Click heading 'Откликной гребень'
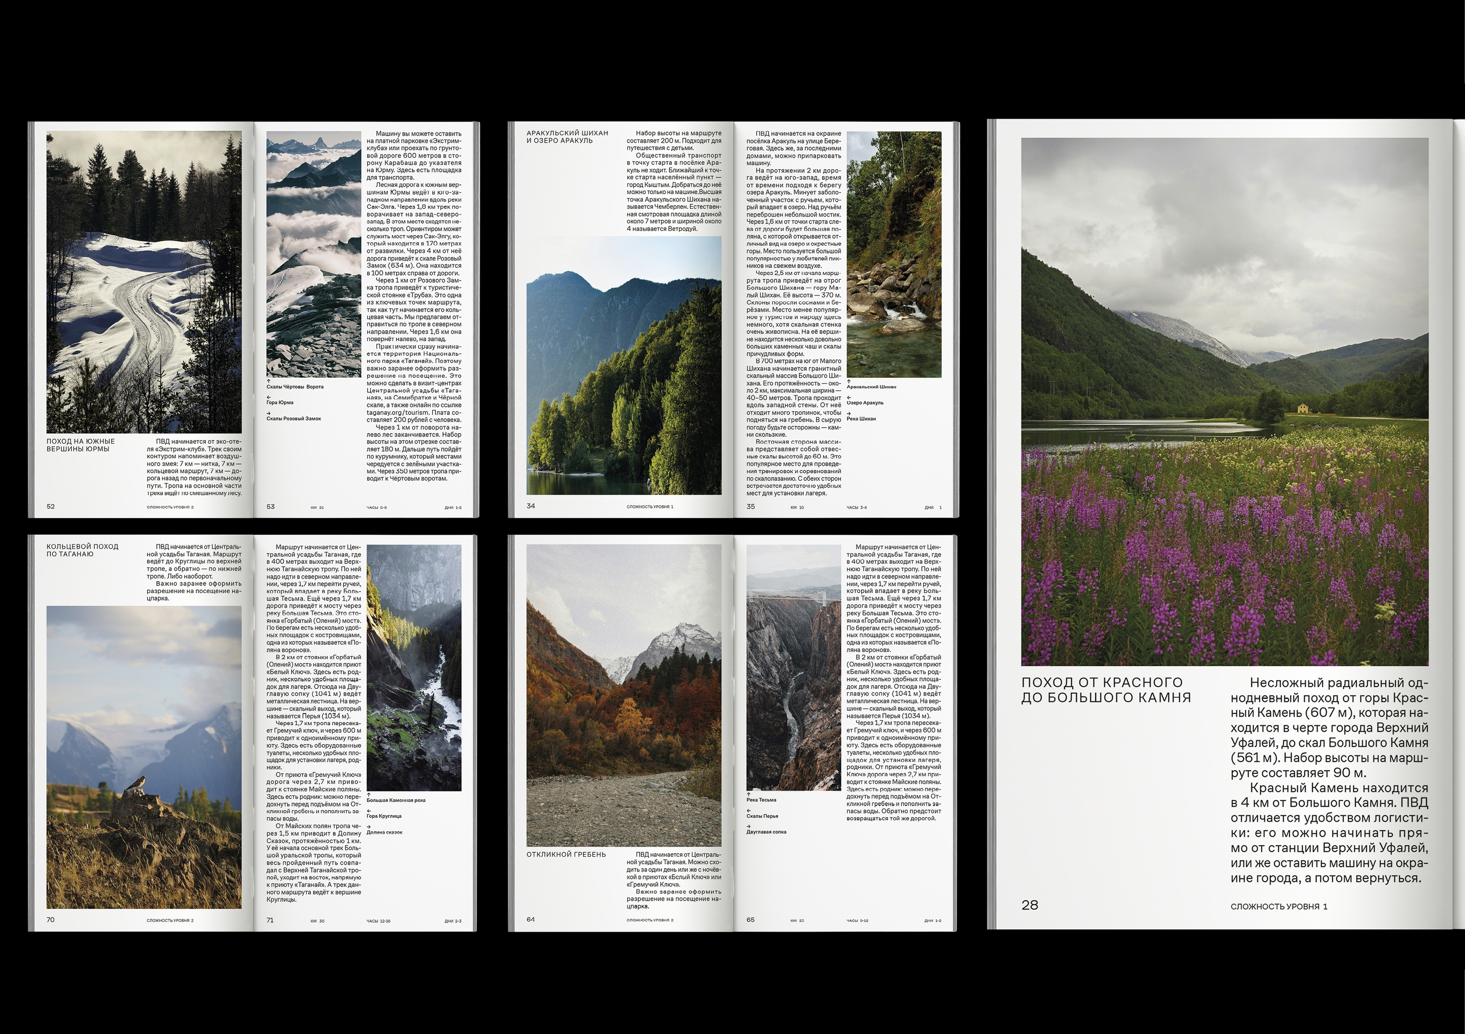This screenshot has height=1034, width=1465. 566,854
